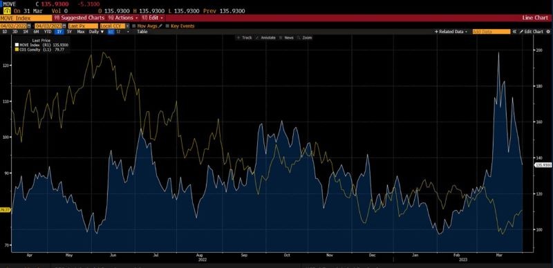Click the Track crosshair tool
The height and width of the screenshot is (268, 553).
click(245, 37)
